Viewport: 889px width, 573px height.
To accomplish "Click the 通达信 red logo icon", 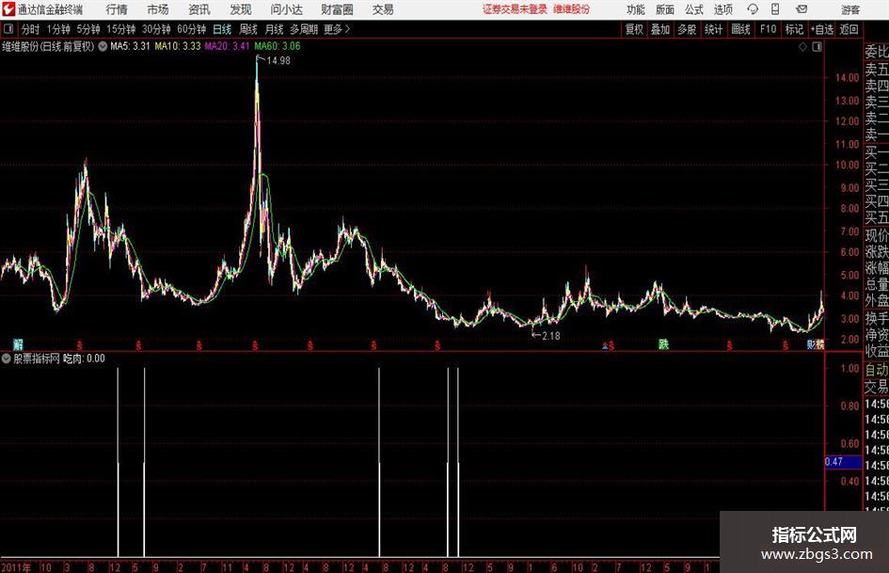I will [8, 9].
